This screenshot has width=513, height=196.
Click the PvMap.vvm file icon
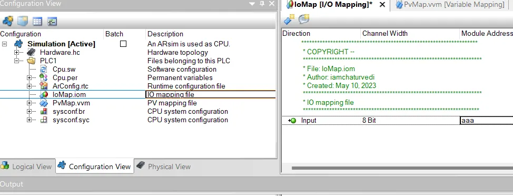click(x=44, y=103)
